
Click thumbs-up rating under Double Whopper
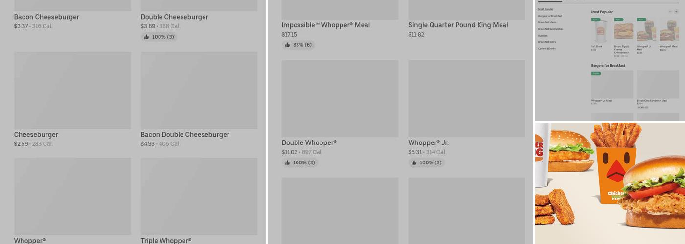(299, 163)
